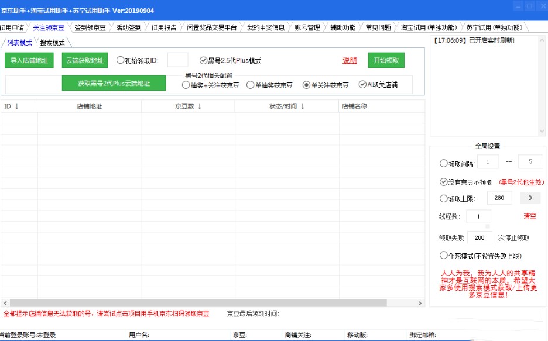
Task: Select 单抽奖获京豆 radio button
Action: point(250,85)
